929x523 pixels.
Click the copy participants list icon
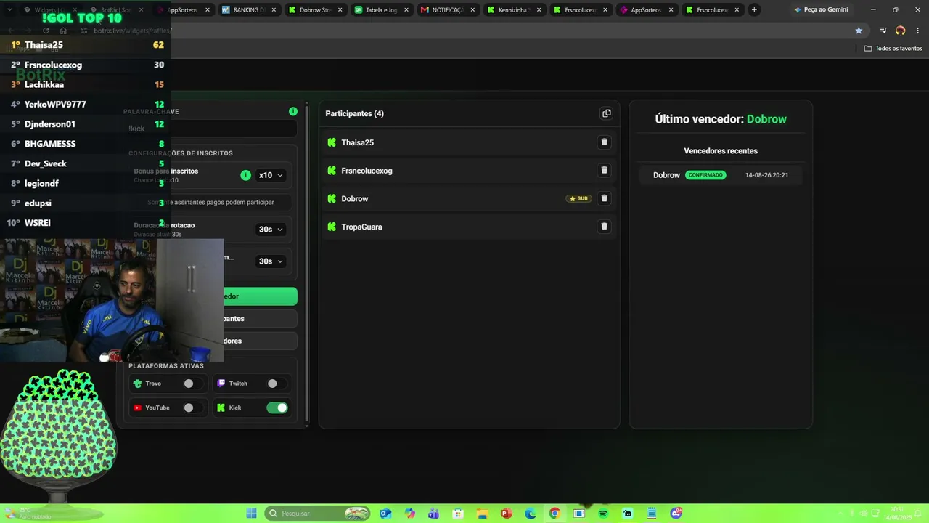[x=606, y=113]
